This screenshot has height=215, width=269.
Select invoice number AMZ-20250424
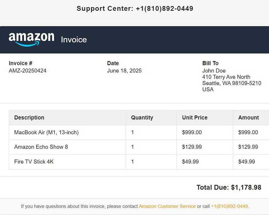click(x=28, y=71)
